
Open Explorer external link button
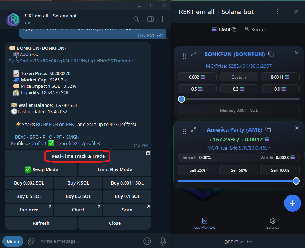click(29, 210)
